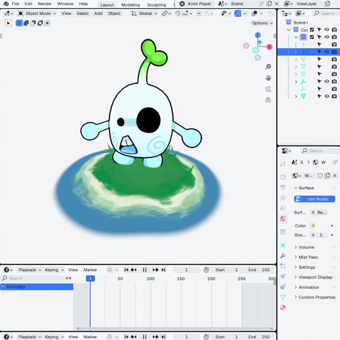Click the Zoom viewport magnifier icon
The image size is (340, 340).
pos(268,67)
